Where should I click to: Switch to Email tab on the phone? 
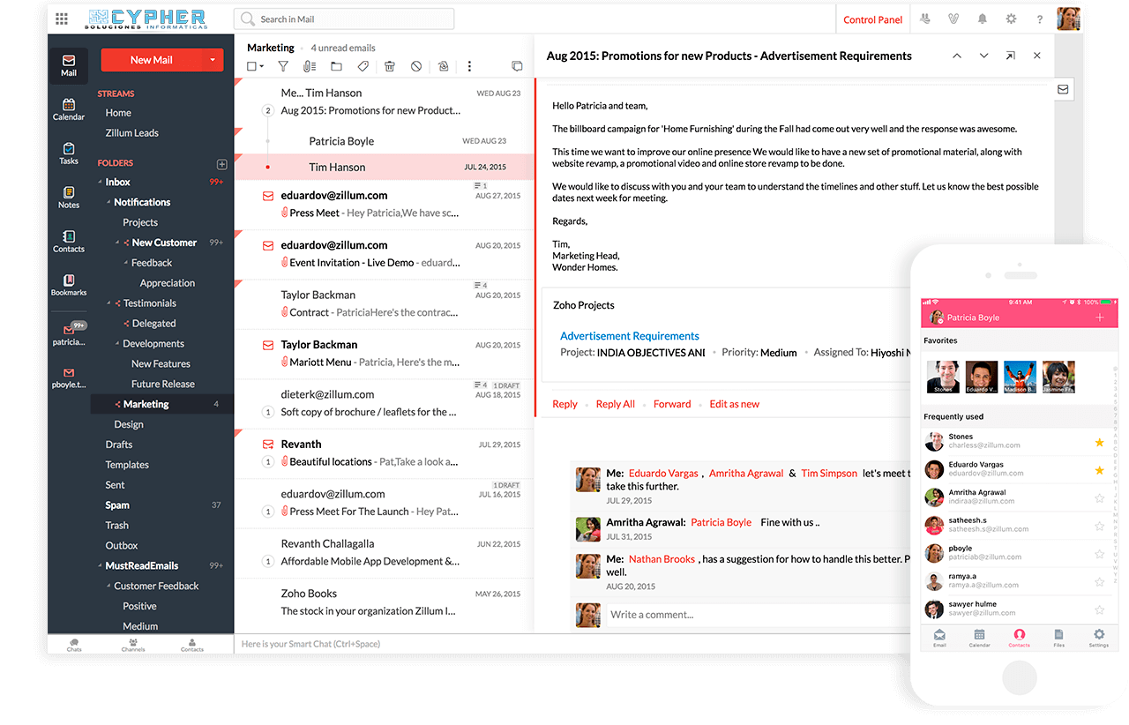940,638
